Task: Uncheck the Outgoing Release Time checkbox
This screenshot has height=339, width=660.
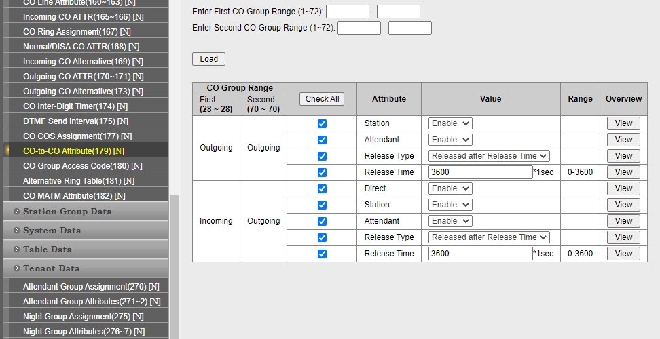Action: [322, 172]
